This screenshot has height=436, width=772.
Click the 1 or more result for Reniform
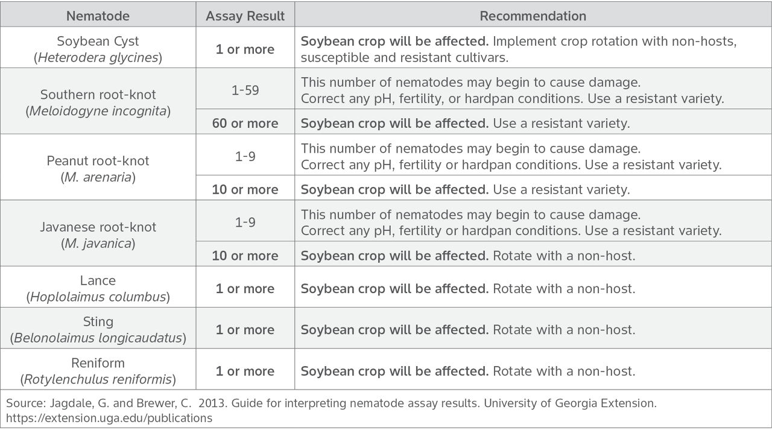pyautogui.click(x=245, y=371)
